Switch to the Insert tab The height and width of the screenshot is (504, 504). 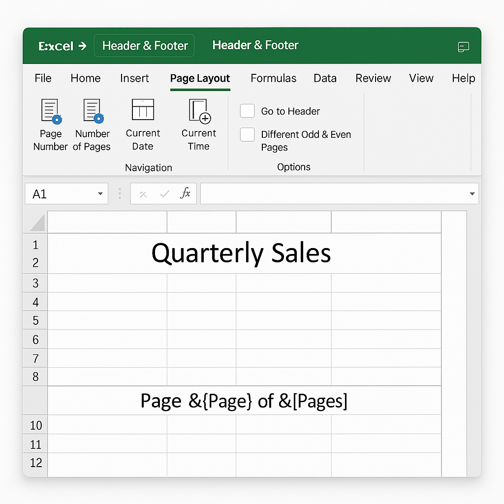tap(134, 78)
